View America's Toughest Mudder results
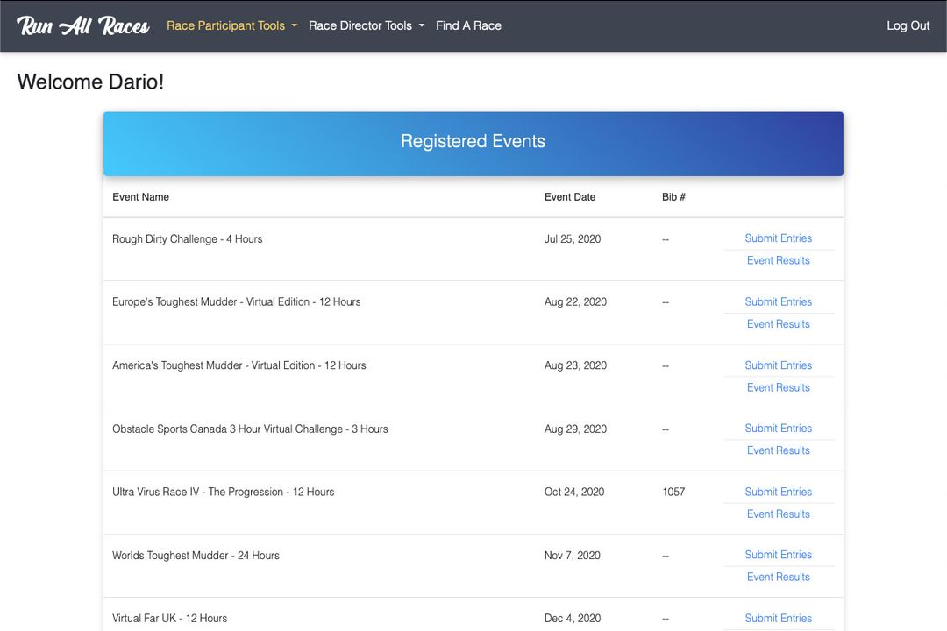 click(778, 386)
